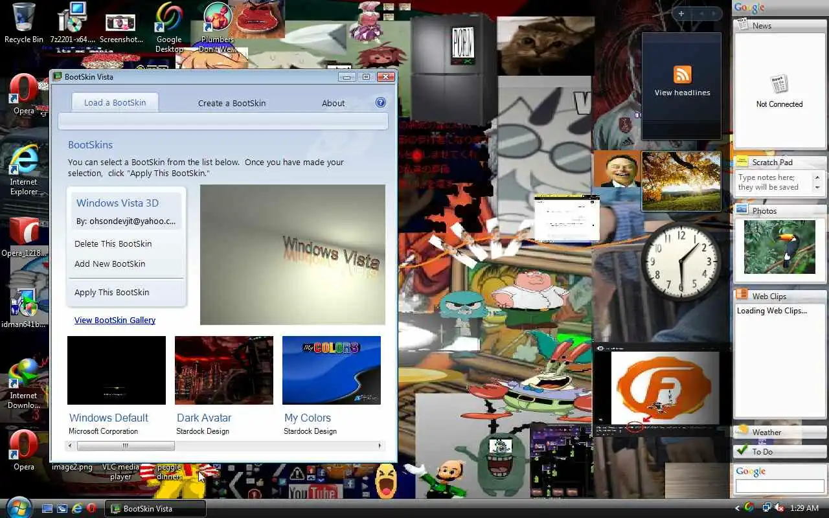Screen dimensions: 829x518
Task: Open image2.png on the desktop
Action: [x=72, y=467]
